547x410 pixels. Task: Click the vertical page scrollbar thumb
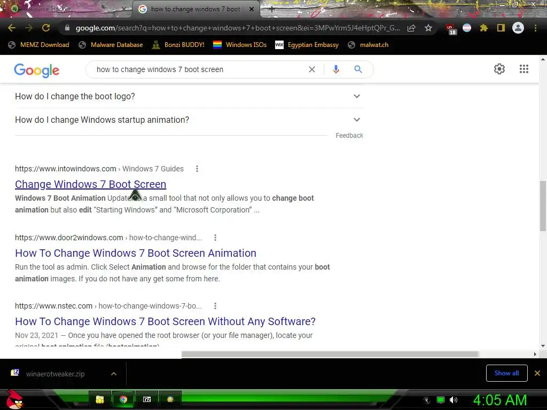tap(543, 206)
